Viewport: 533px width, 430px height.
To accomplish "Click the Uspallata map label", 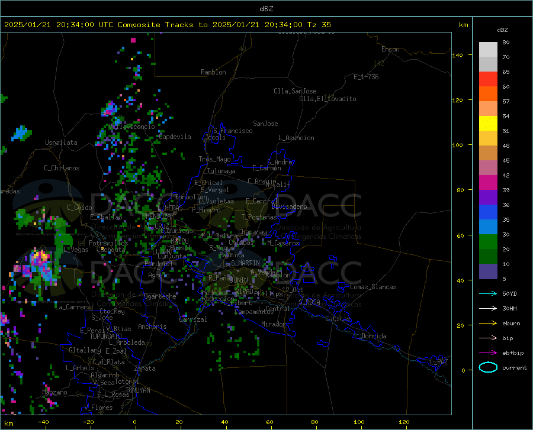I will coord(61,143).
